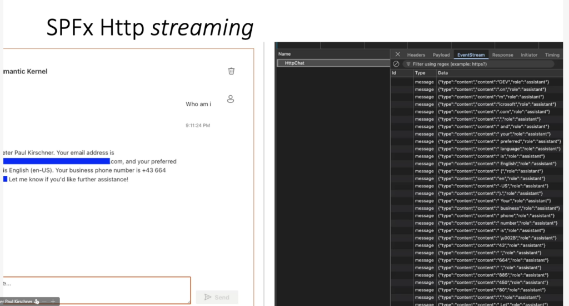Open the Payload tab
Viewport: 569px width, 306px height.
pyautogui.click(x=441, y=55)
